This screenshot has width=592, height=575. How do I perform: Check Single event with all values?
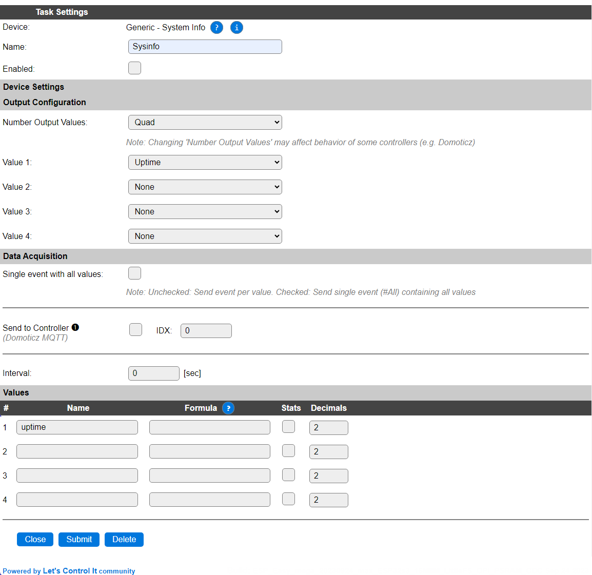134,273
